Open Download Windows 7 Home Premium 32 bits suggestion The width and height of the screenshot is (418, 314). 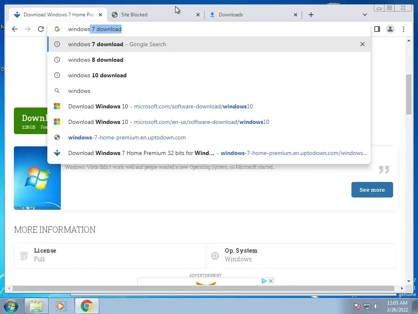[209, 153]
